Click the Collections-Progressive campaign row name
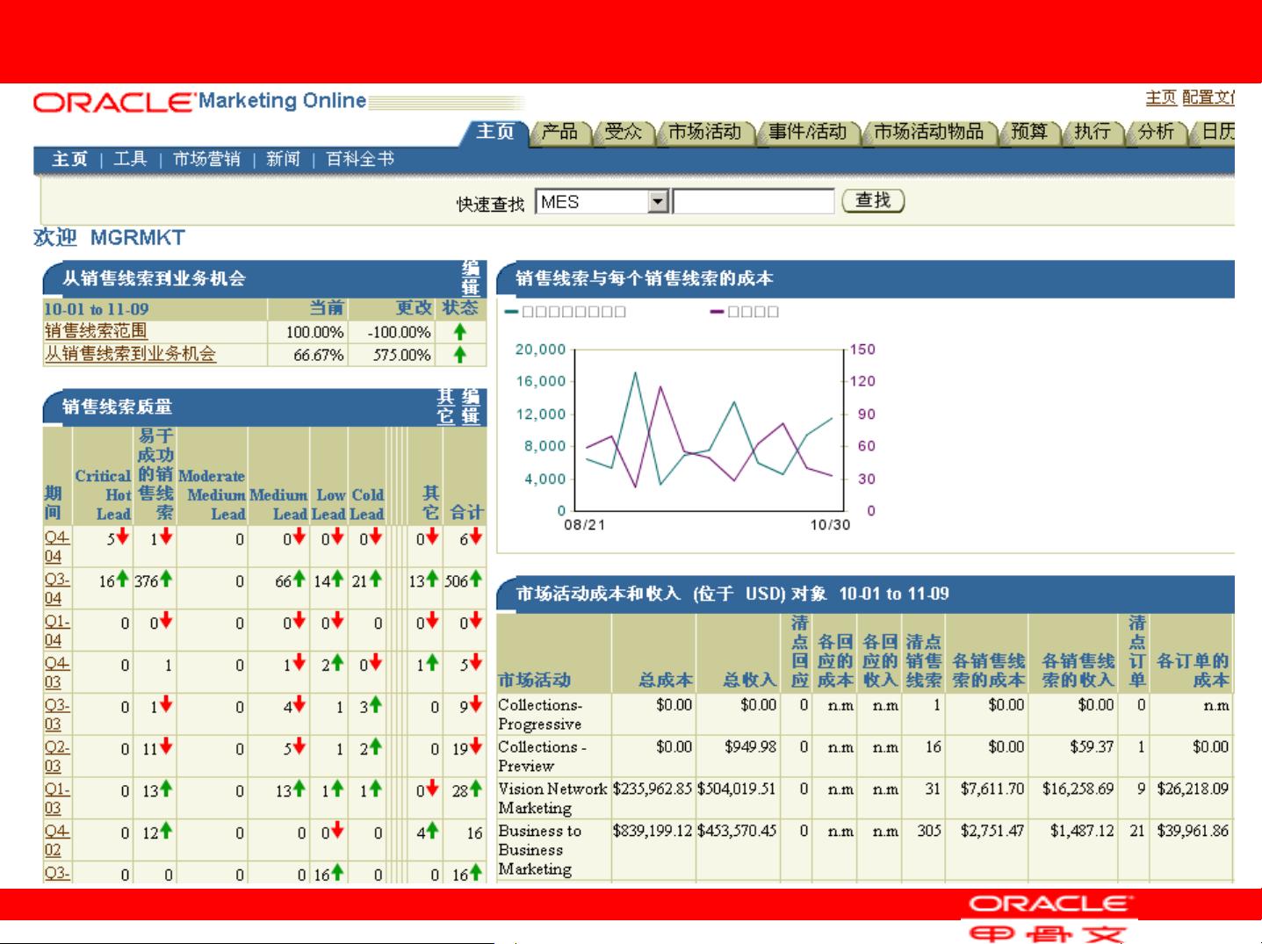Viewport: 1262px width, 944px height. point(539,714)
